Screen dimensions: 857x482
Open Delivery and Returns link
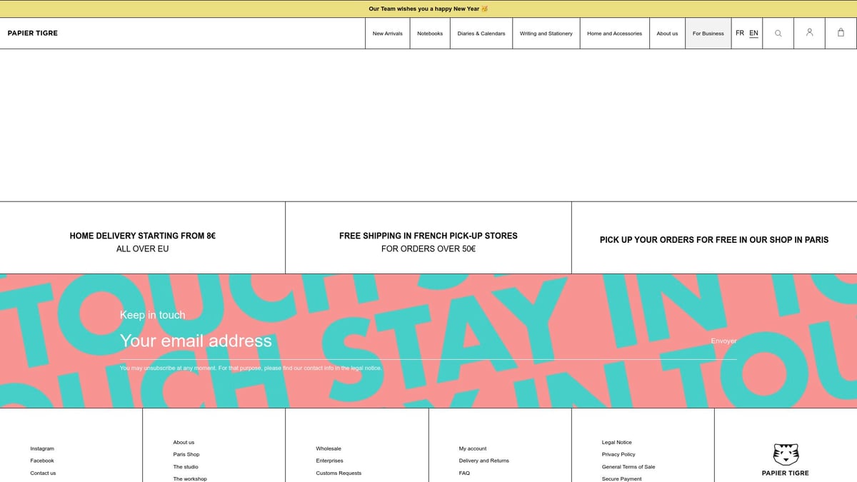[483, 461]
